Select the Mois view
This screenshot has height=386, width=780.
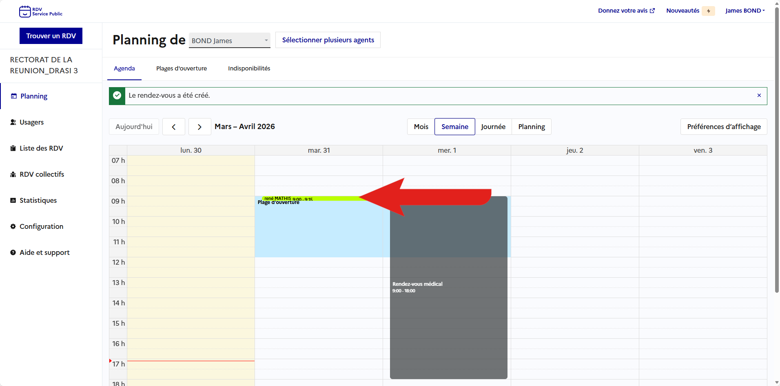[421, 127]
